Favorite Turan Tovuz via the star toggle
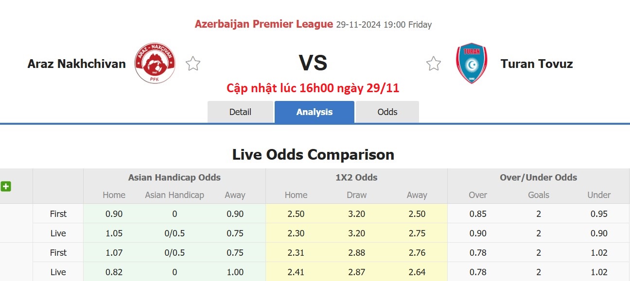The height and width of the screenshot is (281, 630). pos(433,63)
